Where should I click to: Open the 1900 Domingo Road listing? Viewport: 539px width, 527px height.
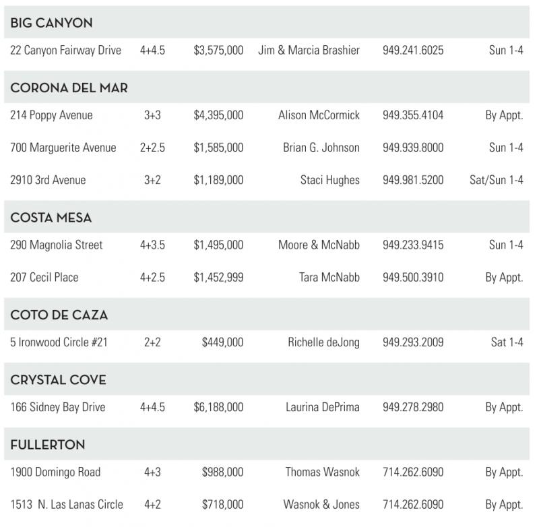55,472
